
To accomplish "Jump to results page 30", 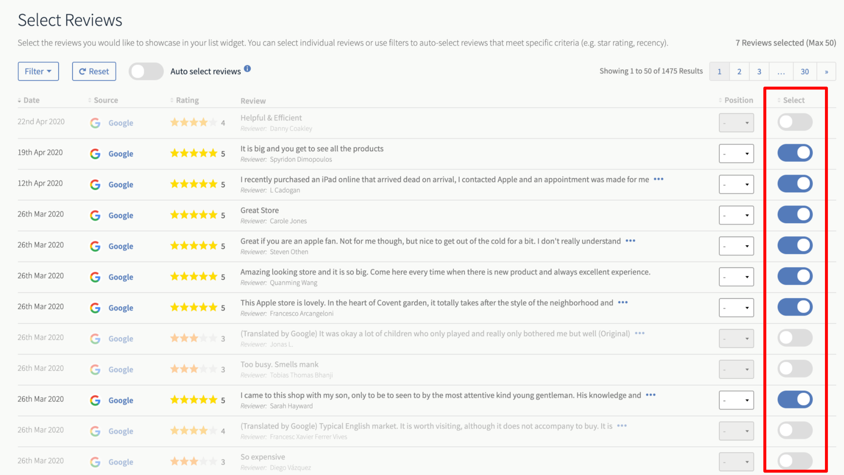I will click(805, 71).
